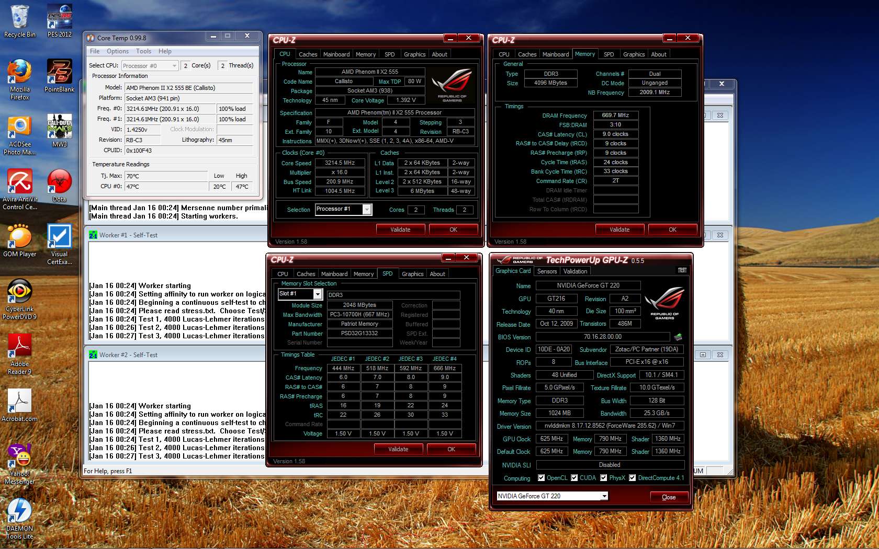The width and height of the screenshot is (879, 549).
Task: Launch GOM Player from the desktop
Action: tap(20, 241)
